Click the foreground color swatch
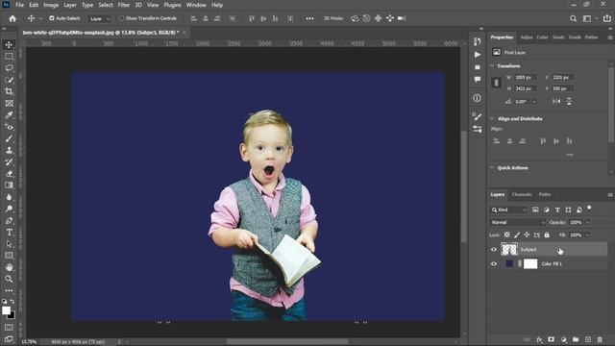This screenshot has width=615, height=346. [x=6, y=310]
